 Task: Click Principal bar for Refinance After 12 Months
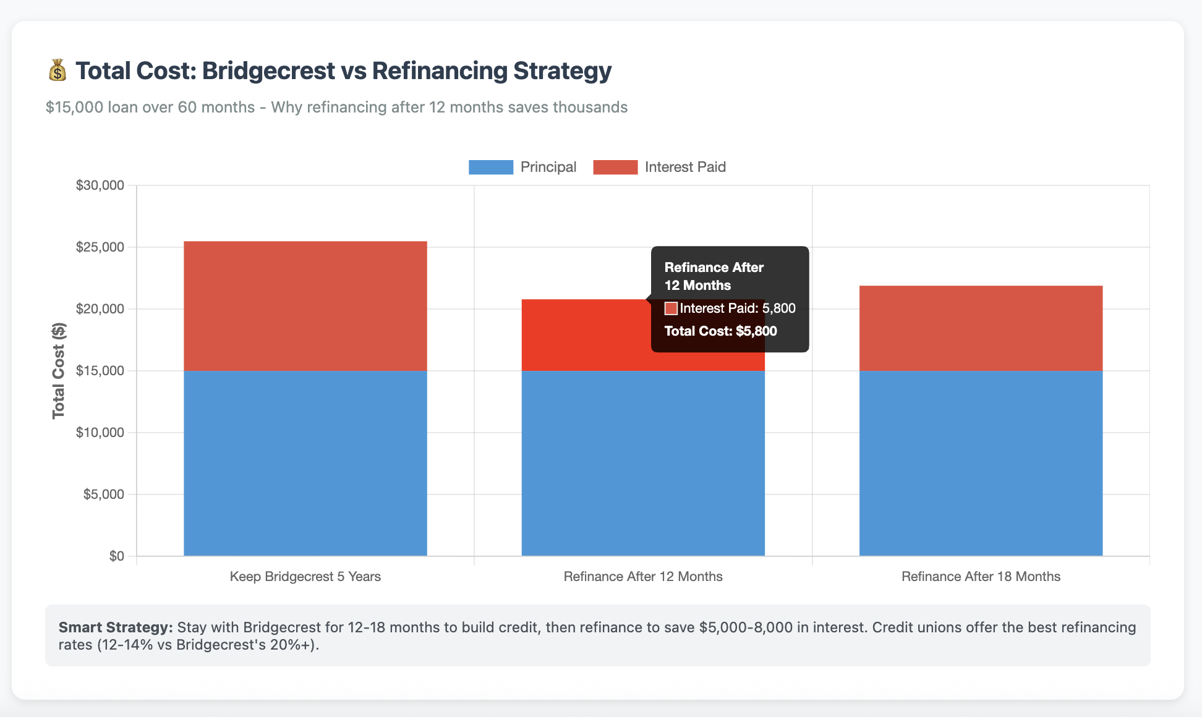(643, 463)
